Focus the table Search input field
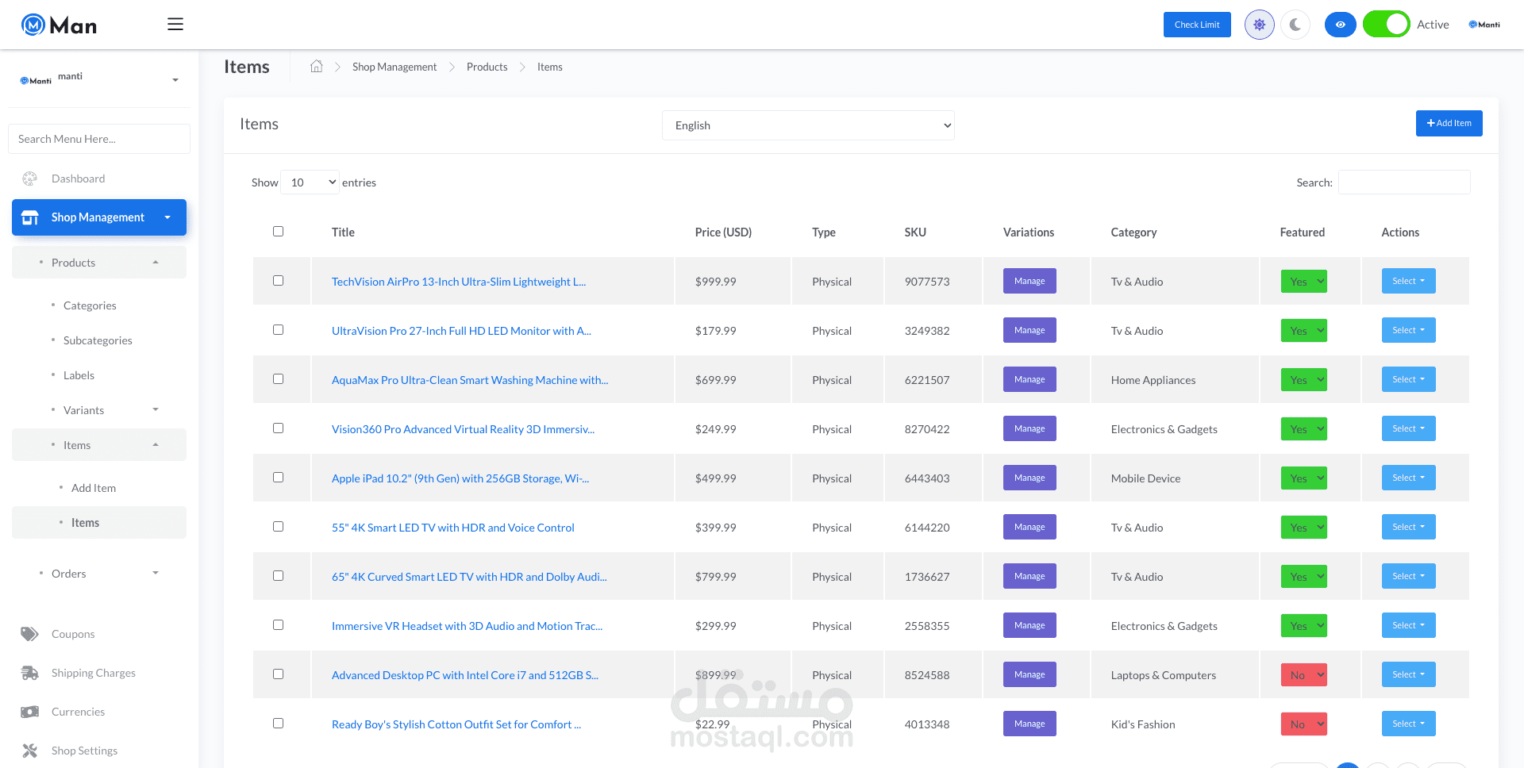This screenshot has height=768, width=1524. pos(1403,182)
